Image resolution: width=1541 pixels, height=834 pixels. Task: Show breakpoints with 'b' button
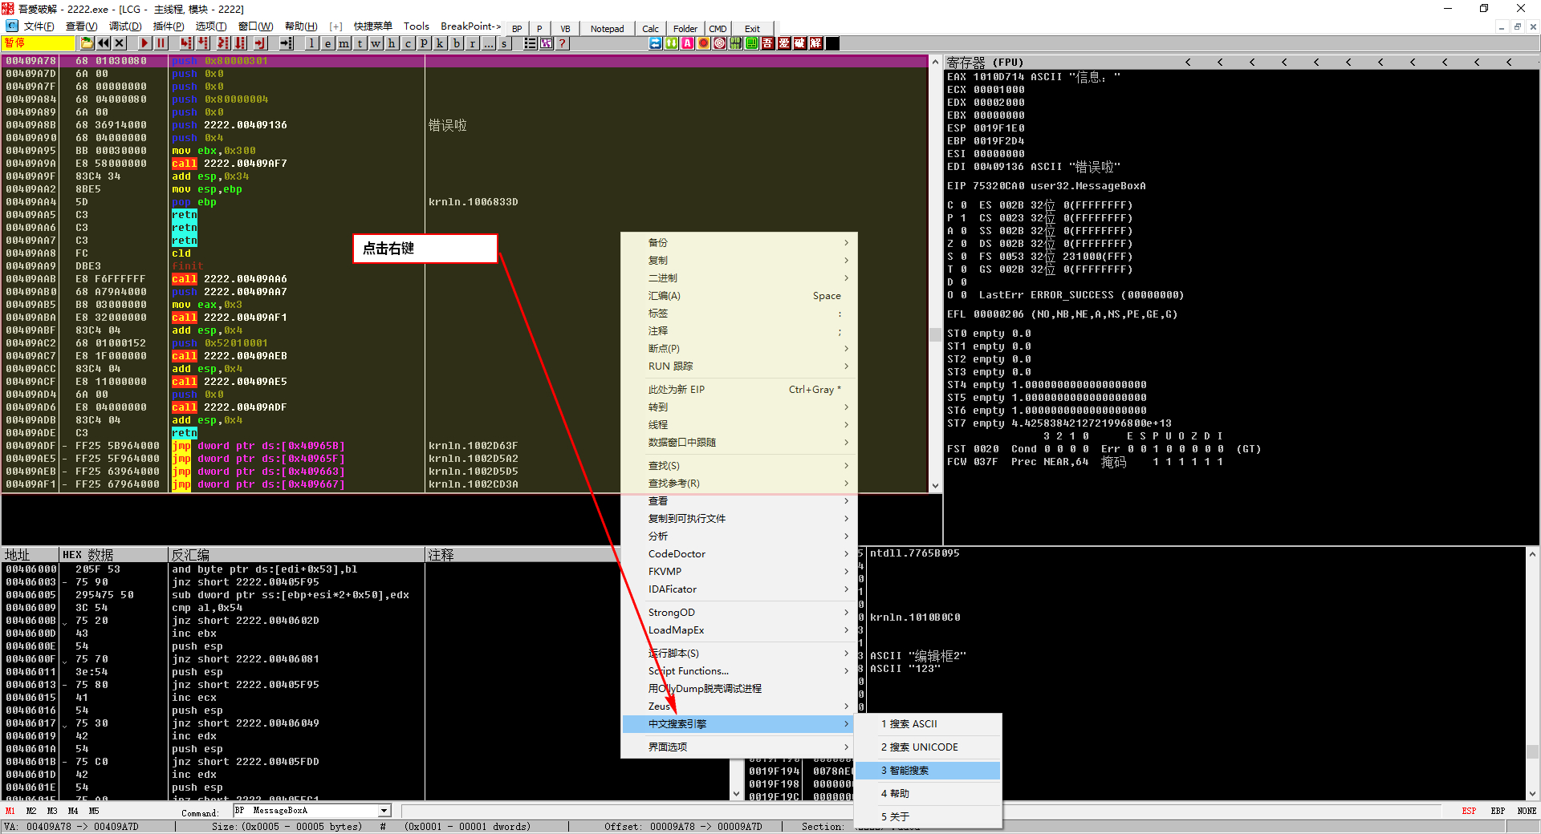tap(457, 43)
